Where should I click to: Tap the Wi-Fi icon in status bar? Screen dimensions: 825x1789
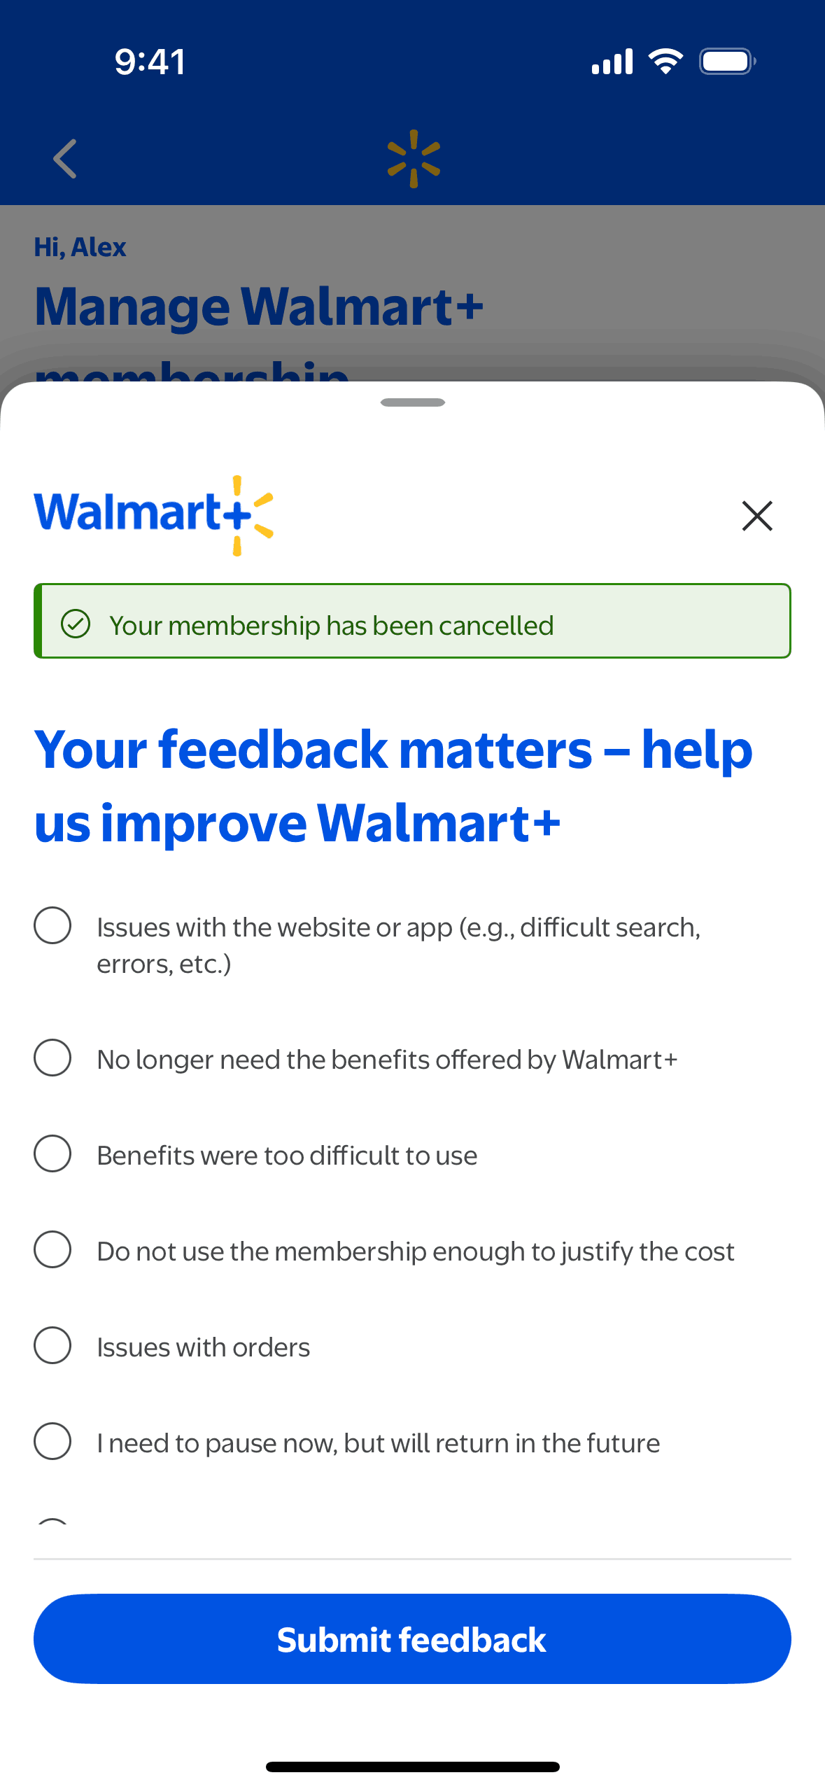665,62
